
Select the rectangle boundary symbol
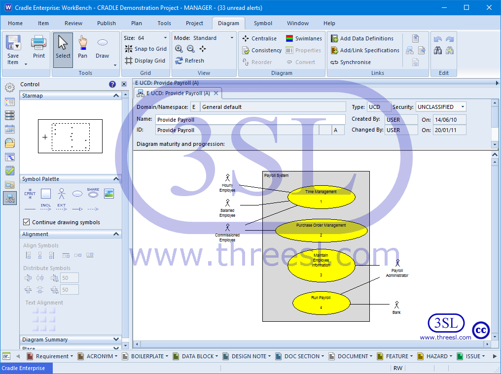click(46, 194)
